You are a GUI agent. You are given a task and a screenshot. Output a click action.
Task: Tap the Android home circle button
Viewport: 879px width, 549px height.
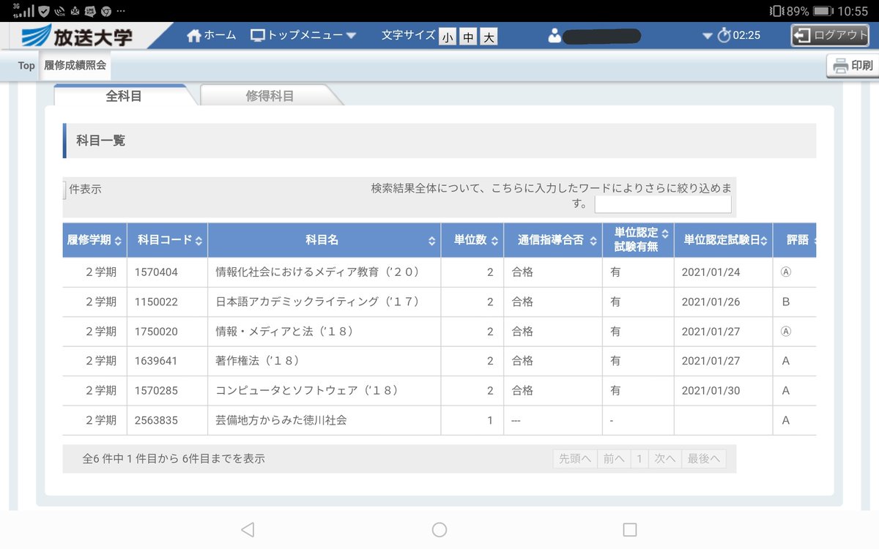pos(439,529)
